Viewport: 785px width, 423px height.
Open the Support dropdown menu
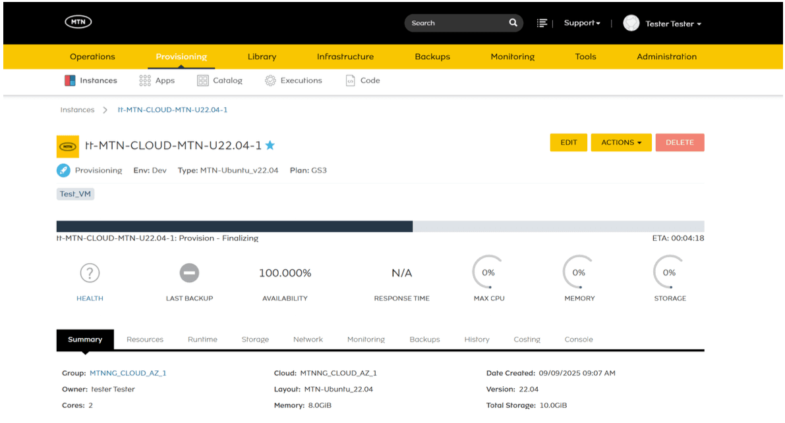click(x=582, y=23)
